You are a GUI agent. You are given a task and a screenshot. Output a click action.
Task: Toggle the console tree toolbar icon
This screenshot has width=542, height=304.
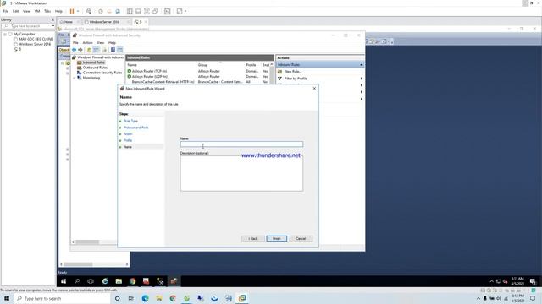[x=97, y=50]
